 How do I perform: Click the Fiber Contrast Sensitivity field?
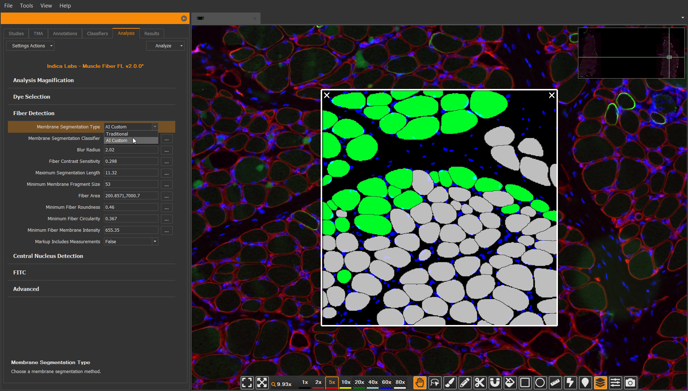131,161
